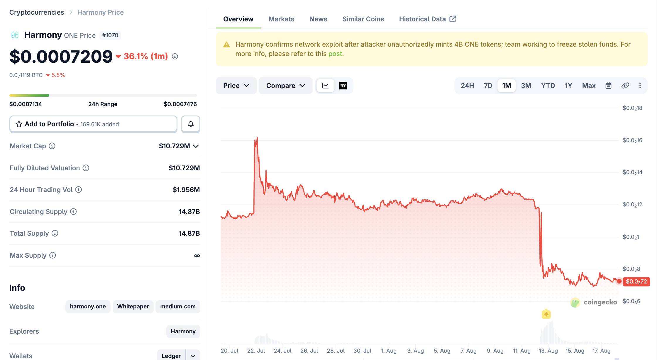Open harmony.one website link
The width and height of the screenshot is (657, 360).
click(88, 307)
